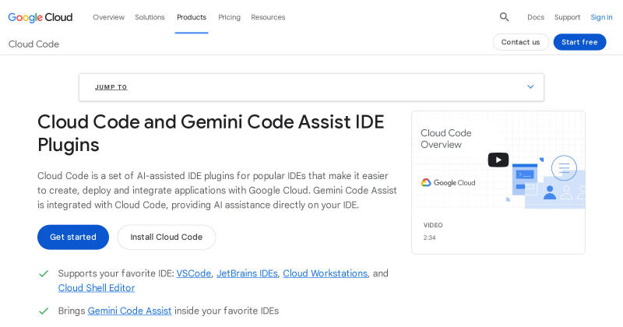Click the Cloud Code Overview card title
The height and width of the screenshot is (327, 623).
[x=446, y=139]
